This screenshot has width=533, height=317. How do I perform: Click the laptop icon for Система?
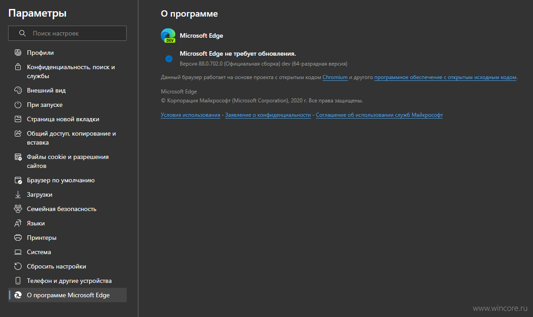18,252
